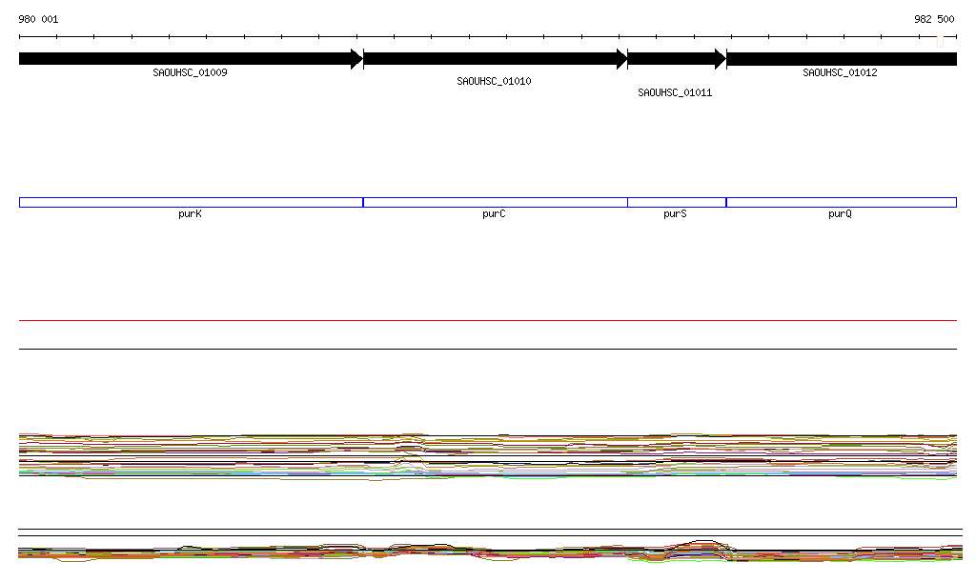Click the upper multicolored expression profile band
The image size is (976, 582).
(487, 454)
